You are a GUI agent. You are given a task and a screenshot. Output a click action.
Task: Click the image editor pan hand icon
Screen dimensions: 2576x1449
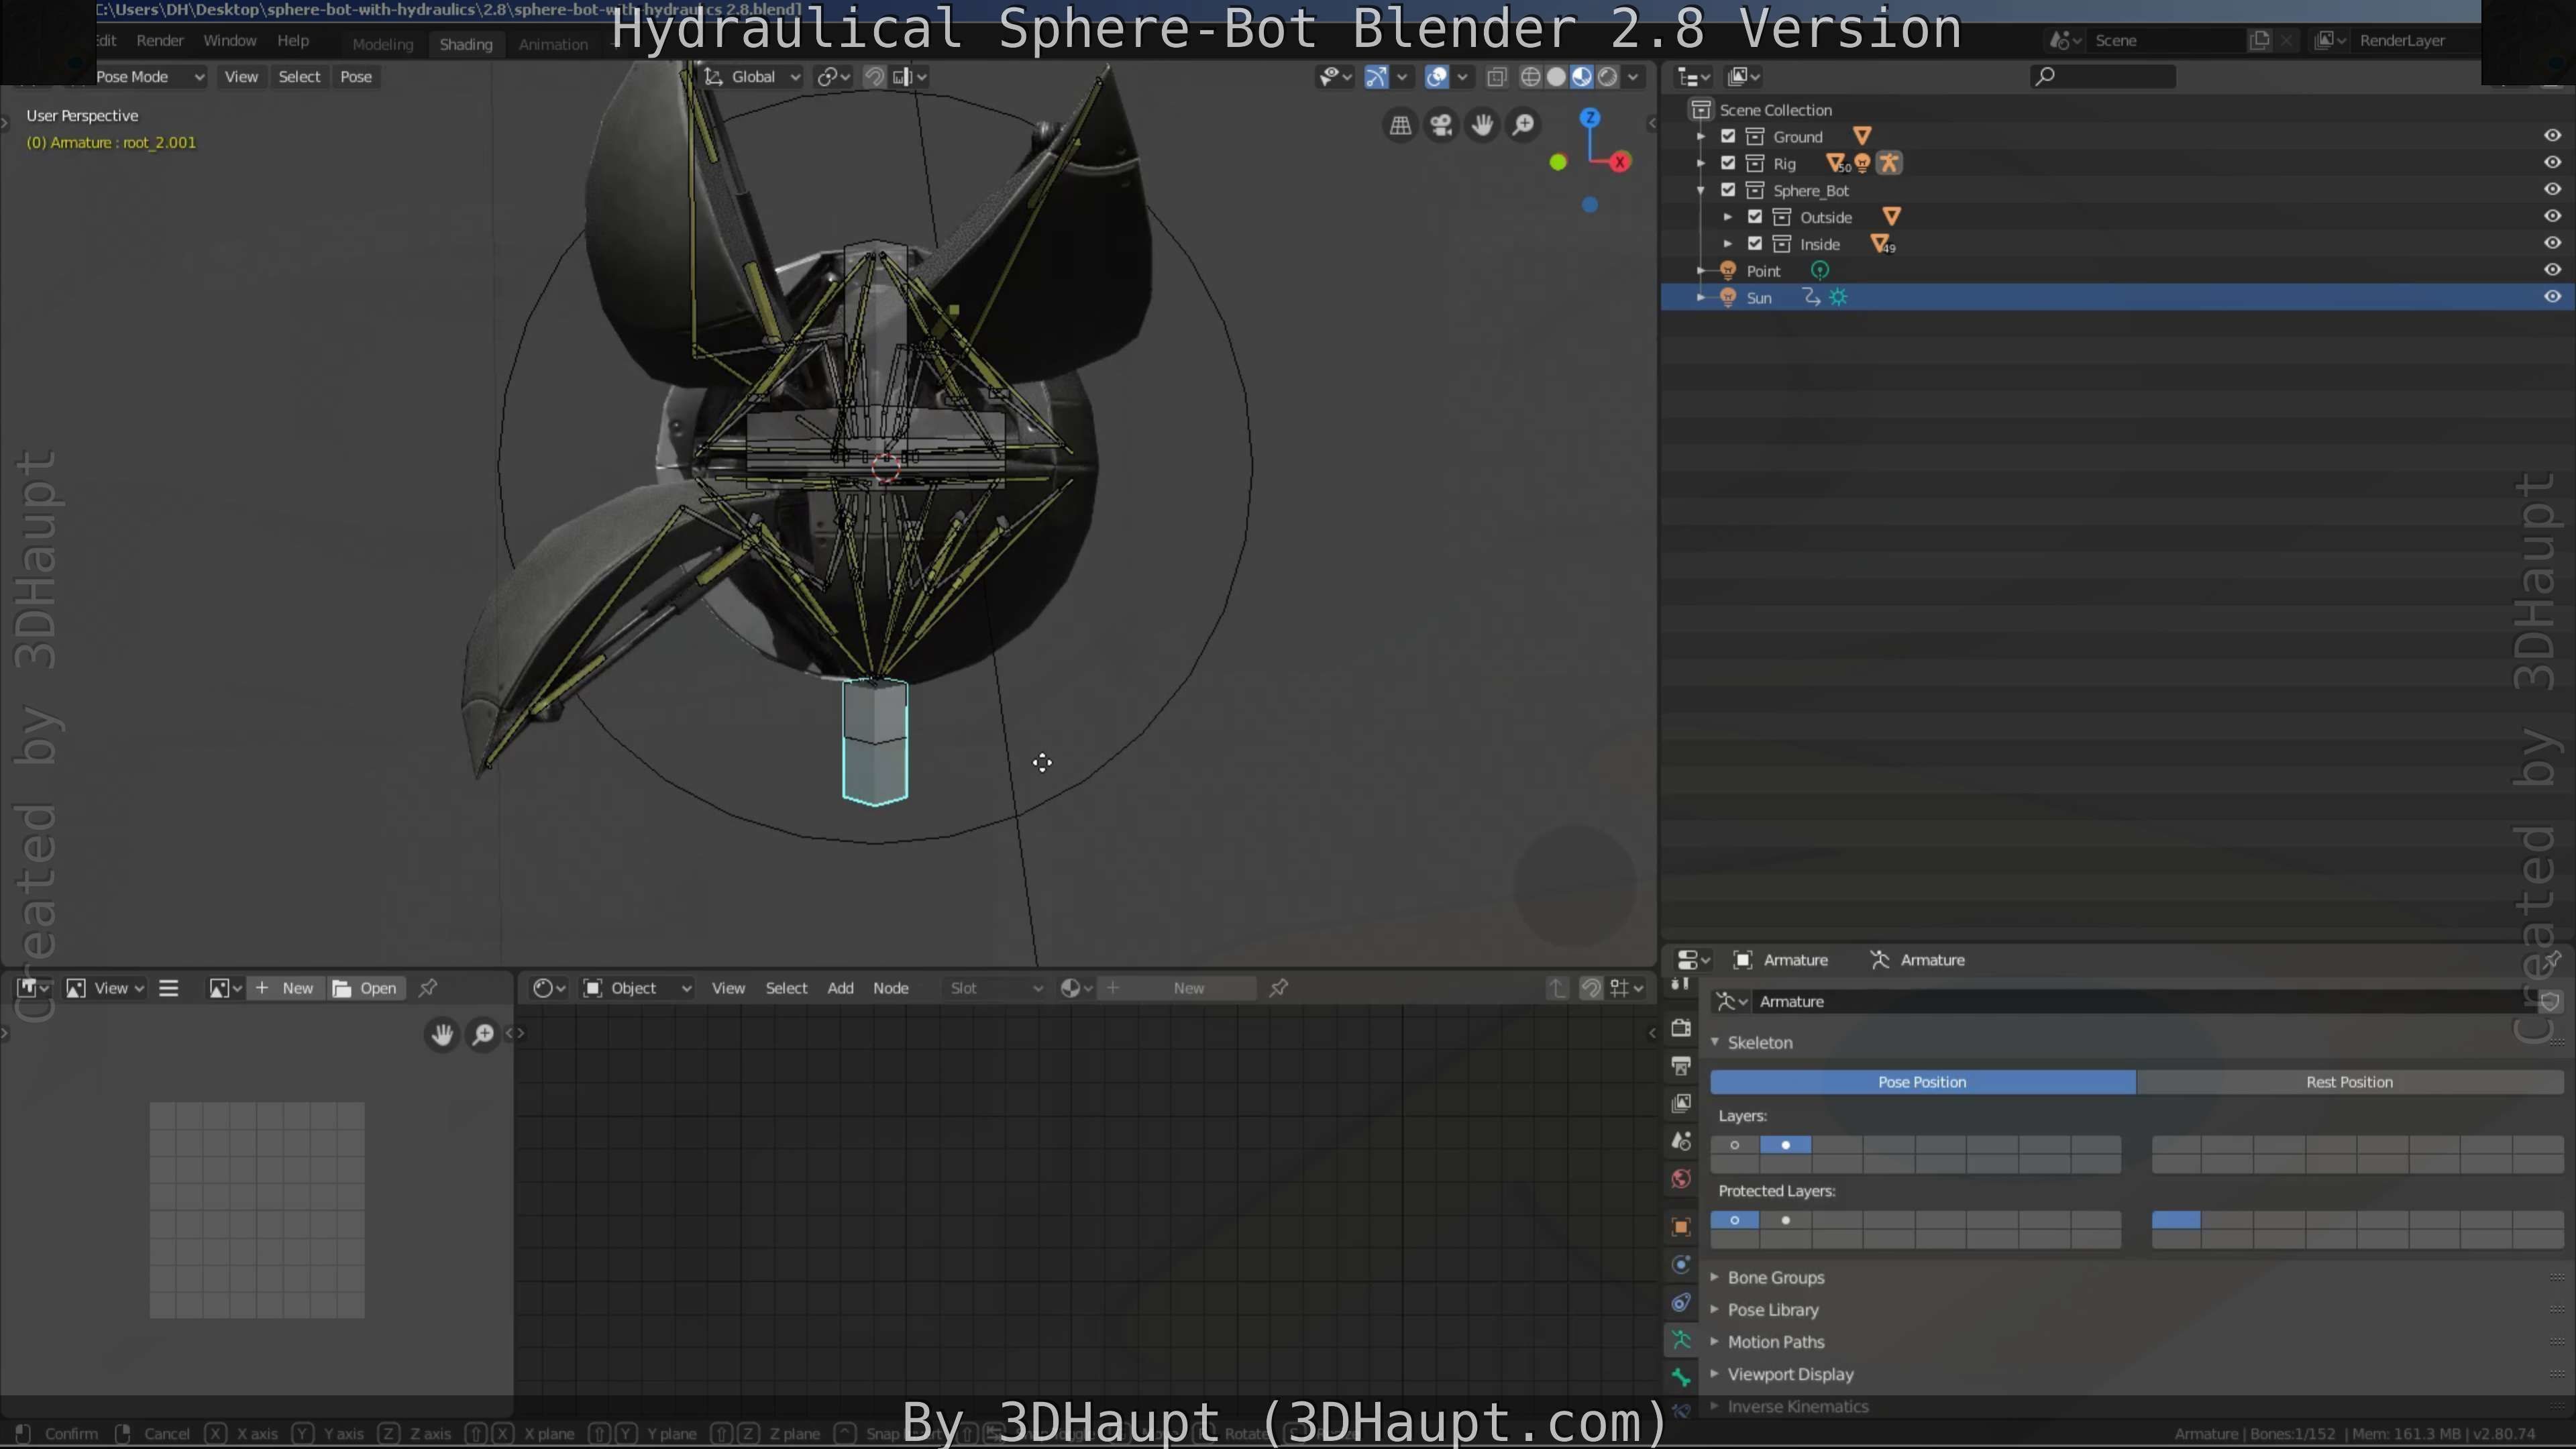pos(442,1034)
